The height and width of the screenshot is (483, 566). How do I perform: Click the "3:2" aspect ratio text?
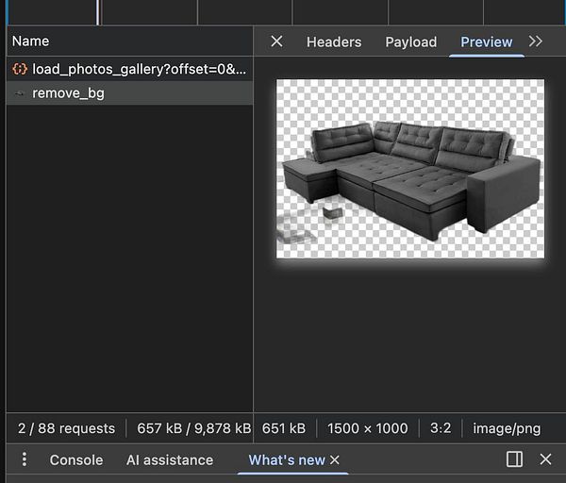[441, 428]
